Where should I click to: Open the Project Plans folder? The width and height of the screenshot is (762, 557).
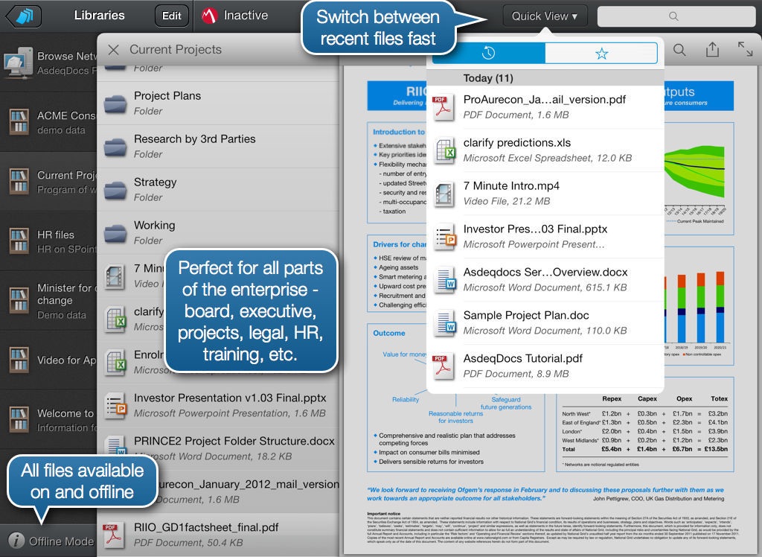(x=218, y=103)
